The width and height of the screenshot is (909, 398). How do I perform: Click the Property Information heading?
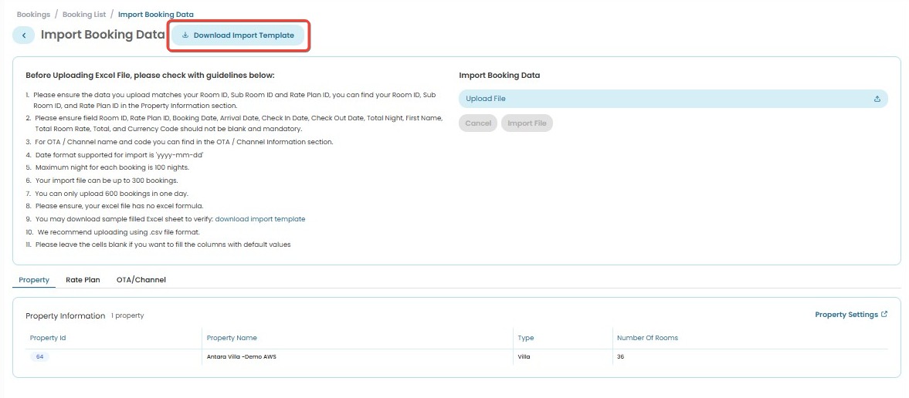click(66, 315)
